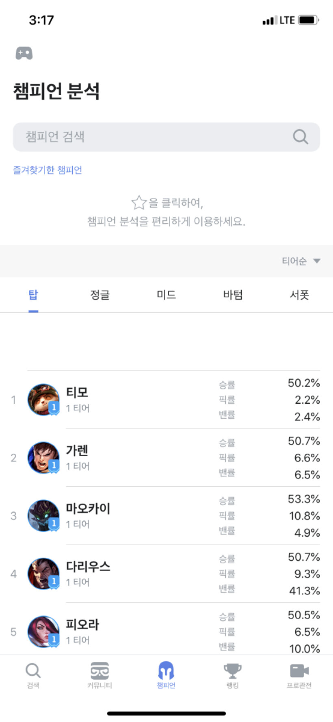Open the 가렌 champion row

166,458
